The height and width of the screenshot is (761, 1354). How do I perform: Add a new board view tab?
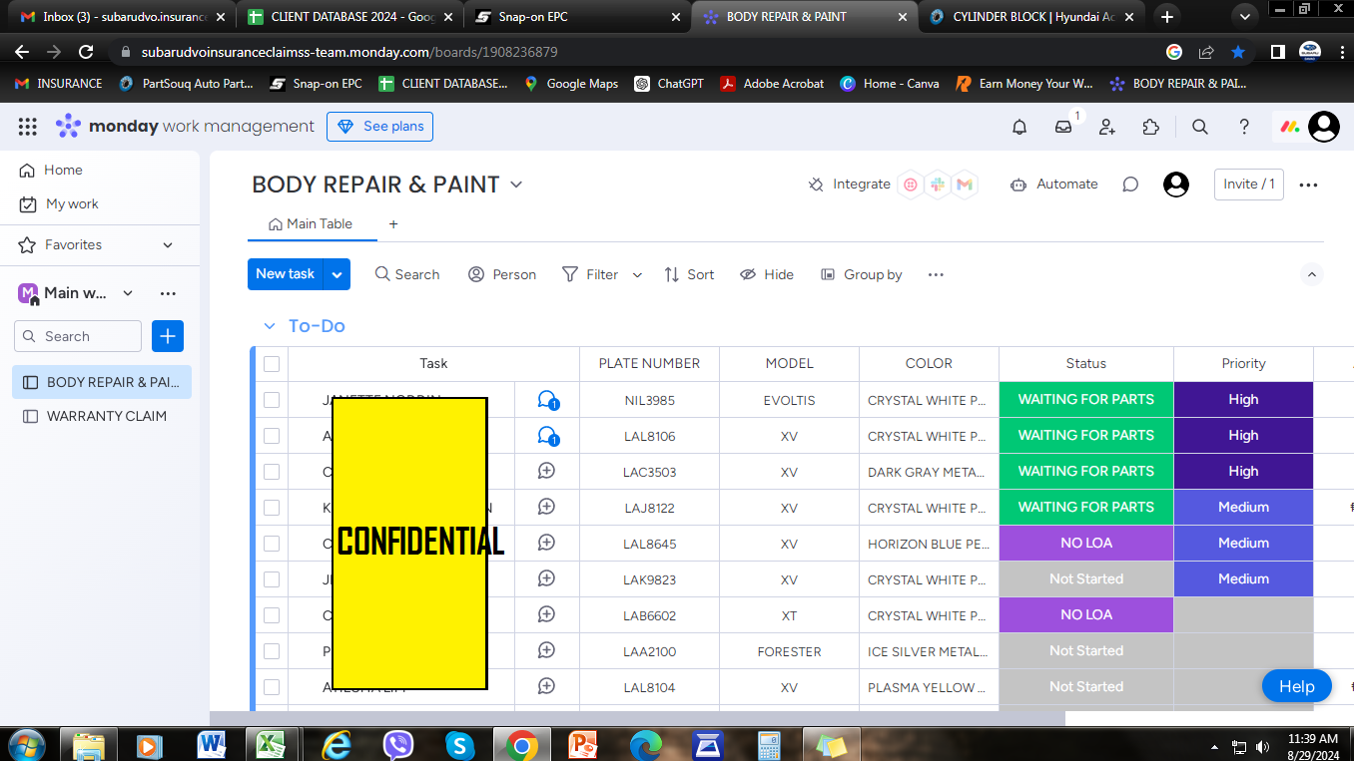(x=393, y=224)
